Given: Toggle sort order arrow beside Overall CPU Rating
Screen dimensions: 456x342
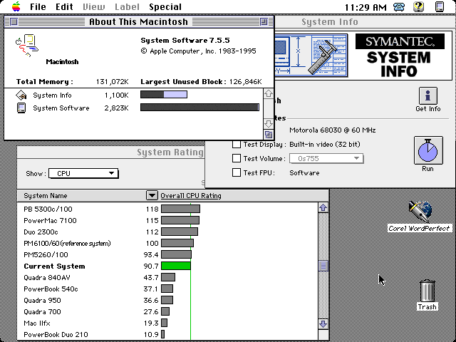Looking at the screenshot, I should [x=152, y=196].
